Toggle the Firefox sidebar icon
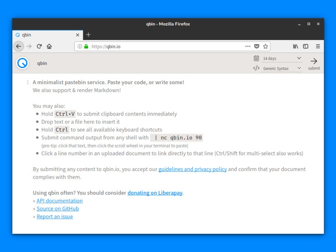Image resolution: width=336 pixels, height=252 pixels. (306, 46)
